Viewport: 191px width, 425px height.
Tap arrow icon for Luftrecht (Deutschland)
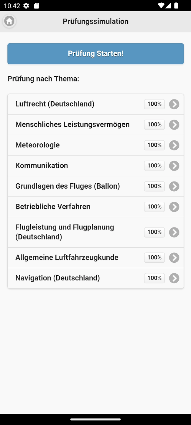(x=174, y=104)
